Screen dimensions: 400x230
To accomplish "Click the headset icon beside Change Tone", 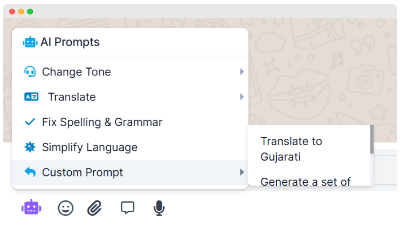I will [30, 72].
